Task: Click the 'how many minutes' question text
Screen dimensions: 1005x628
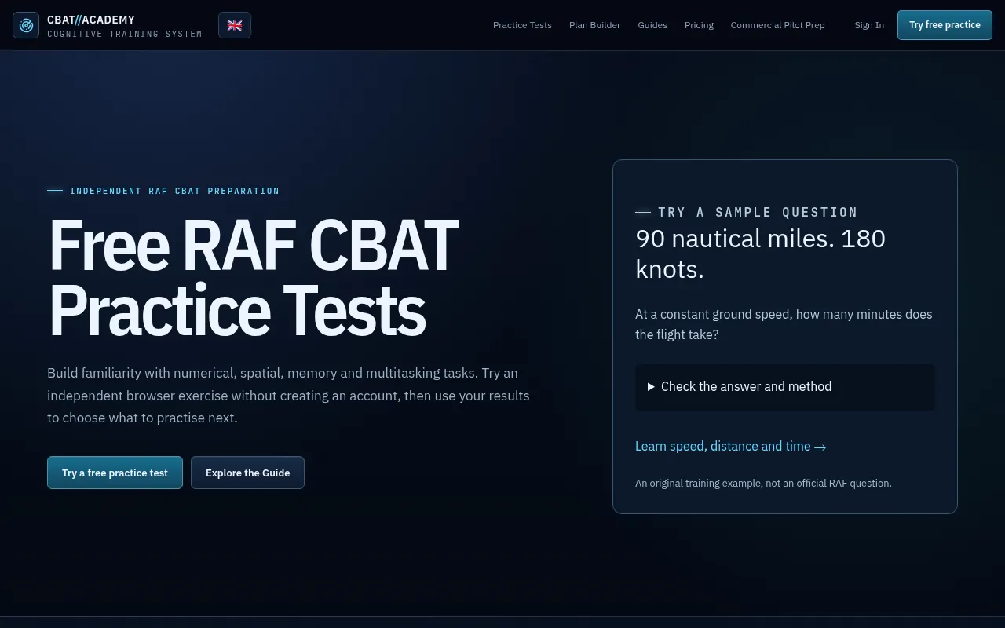Action: click(784, 324)
